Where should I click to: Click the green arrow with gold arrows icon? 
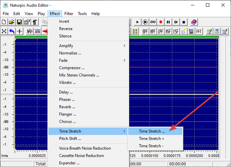pos(135,31)
